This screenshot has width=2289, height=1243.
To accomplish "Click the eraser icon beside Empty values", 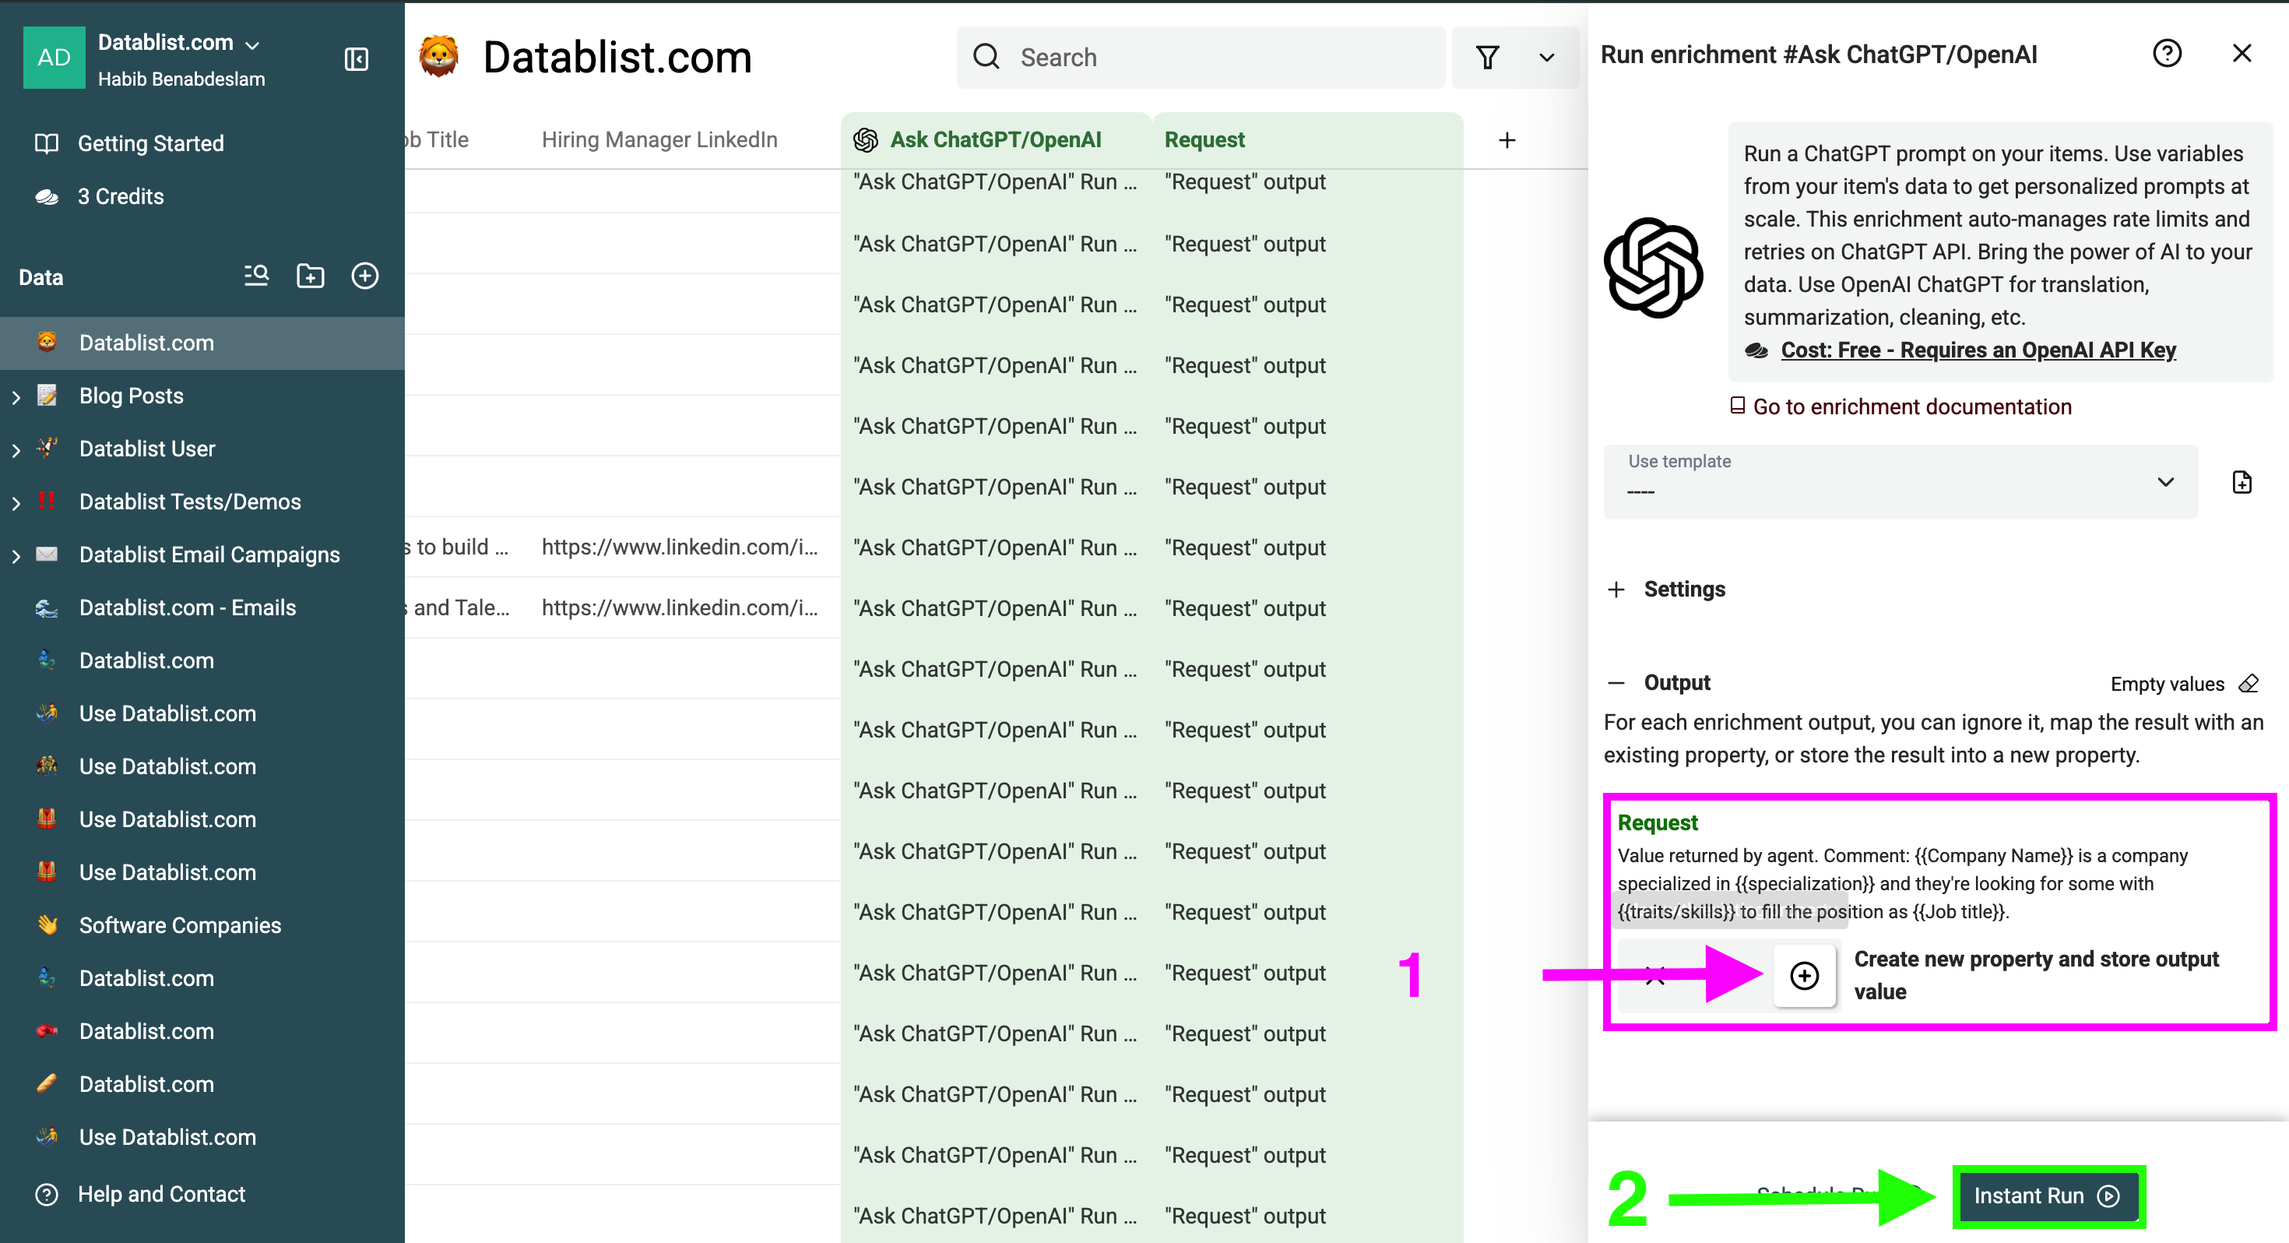I will [x=2249, y=684].
